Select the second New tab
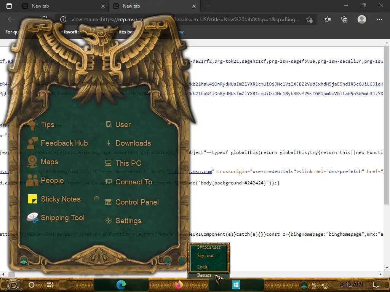The image size is (390, 292). coord(154,6)
